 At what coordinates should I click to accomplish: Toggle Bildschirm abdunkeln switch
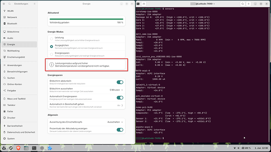pos(120,82)
